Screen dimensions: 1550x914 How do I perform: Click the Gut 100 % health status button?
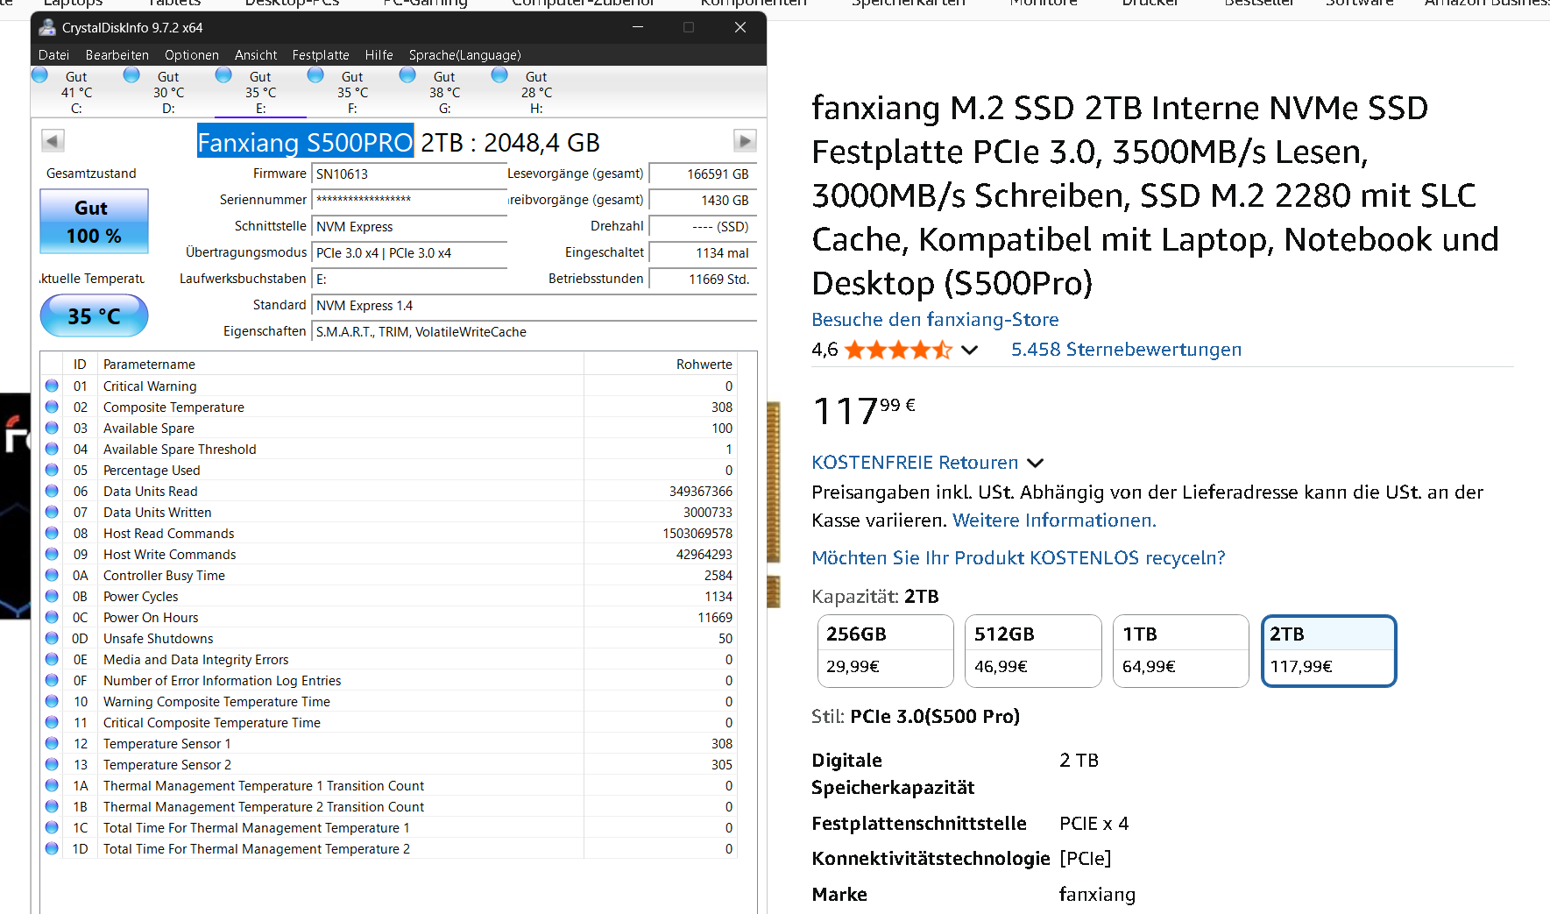pos(94,222)
